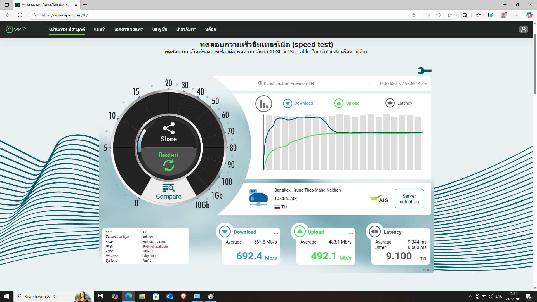Open the โซ ลู ชั่น menu
Viewport: 537px width, 302px height.
pos(159,29)
